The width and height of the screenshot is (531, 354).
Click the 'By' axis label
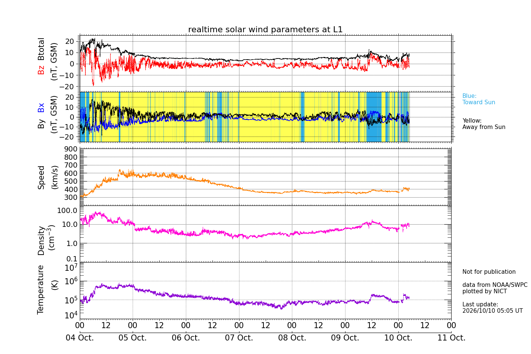coord(41,124)
